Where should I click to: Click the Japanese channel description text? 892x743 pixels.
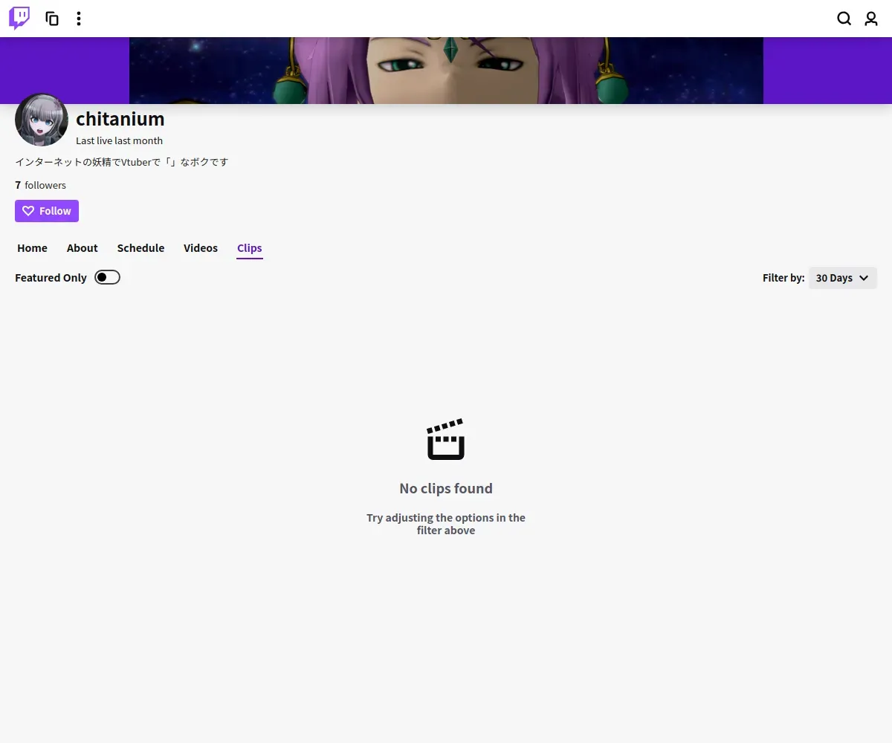(x=122, y=162)
